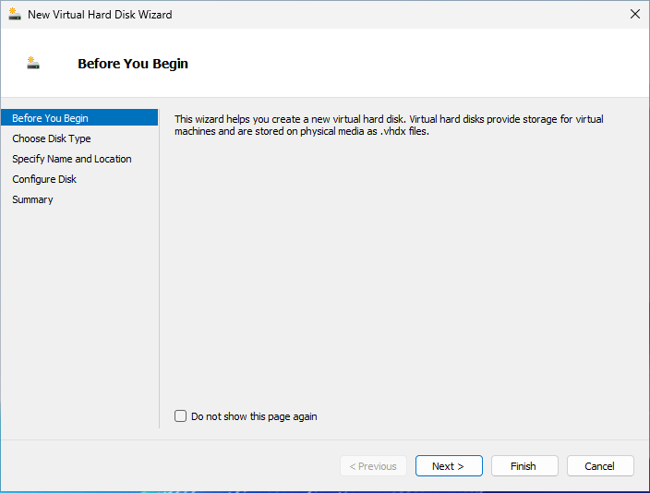Screen dimensions: 650x493
Task: Close the New Virtual Hard Disk Wizard window
Action: 634,15
